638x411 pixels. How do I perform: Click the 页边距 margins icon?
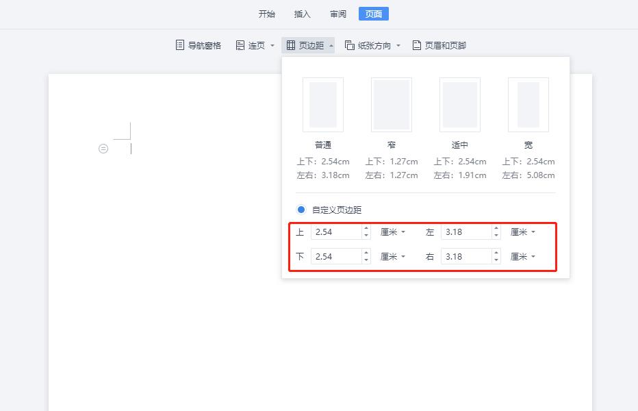pyautogui.click(x=291, y=45)
